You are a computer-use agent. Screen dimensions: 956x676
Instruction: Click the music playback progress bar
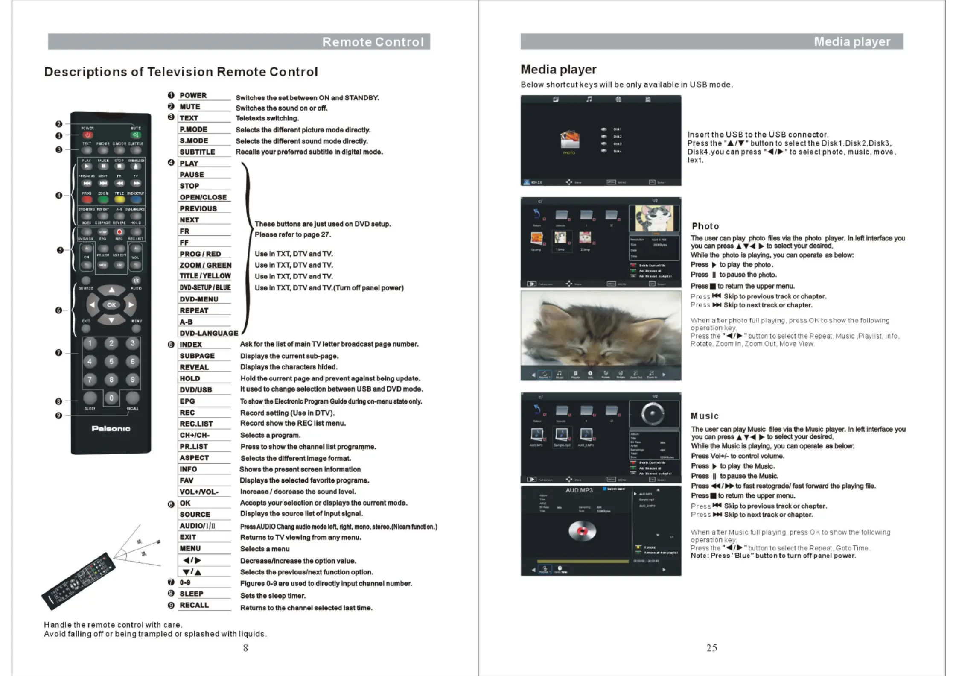tap(583, 561)
